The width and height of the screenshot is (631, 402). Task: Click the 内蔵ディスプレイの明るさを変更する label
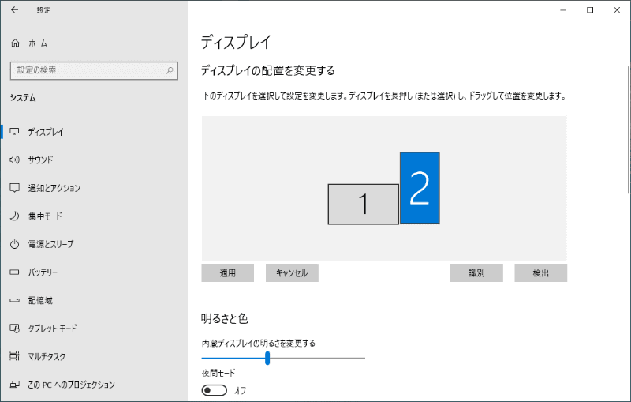tap(259, 344)
